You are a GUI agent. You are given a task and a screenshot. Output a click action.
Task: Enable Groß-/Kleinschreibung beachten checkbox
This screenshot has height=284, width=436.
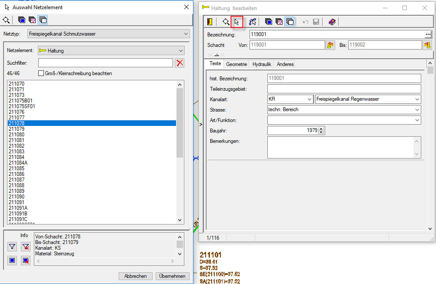[41, 73]
